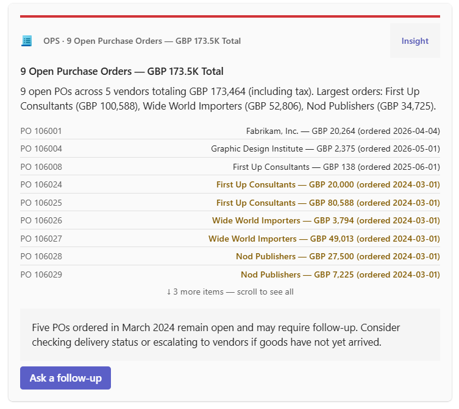Select the PO 106029 label
Image resolution: width=459 pixels, height=409 pixels.
point(41,275)
